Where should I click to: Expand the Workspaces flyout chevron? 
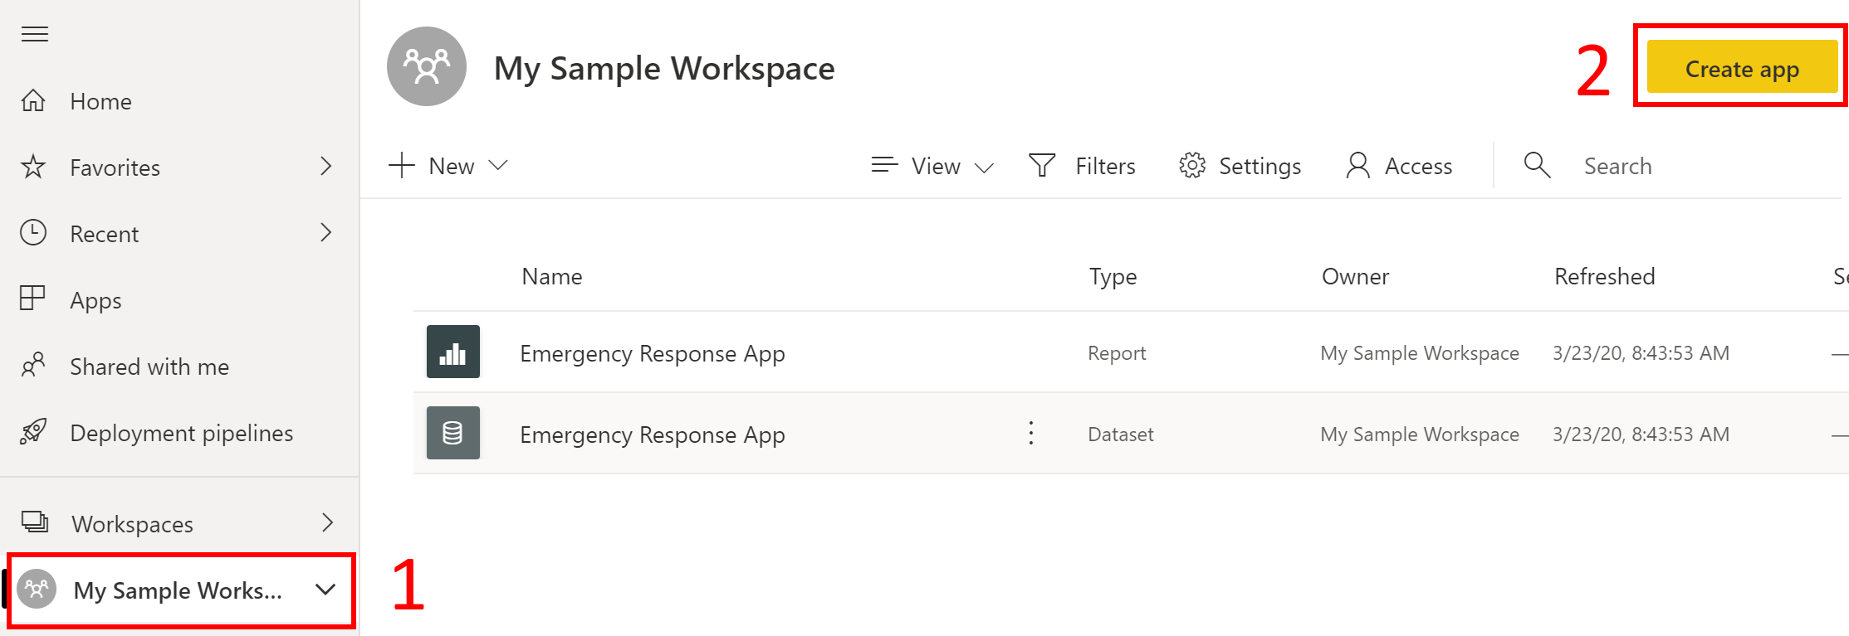pyautogui.click(x=328, y=522)
